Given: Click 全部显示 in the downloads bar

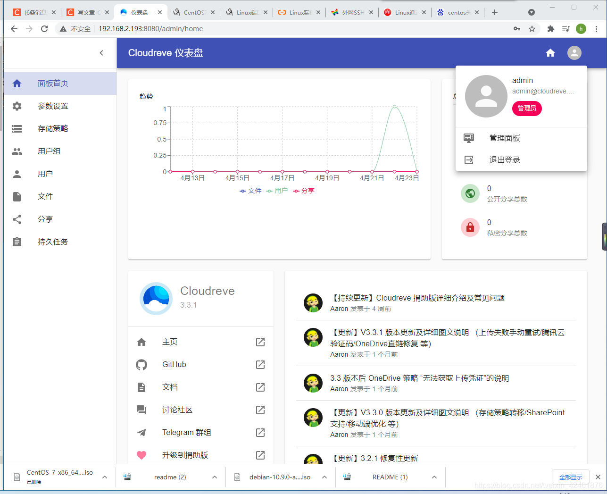Looking at the screenshot, I should 571,477.
